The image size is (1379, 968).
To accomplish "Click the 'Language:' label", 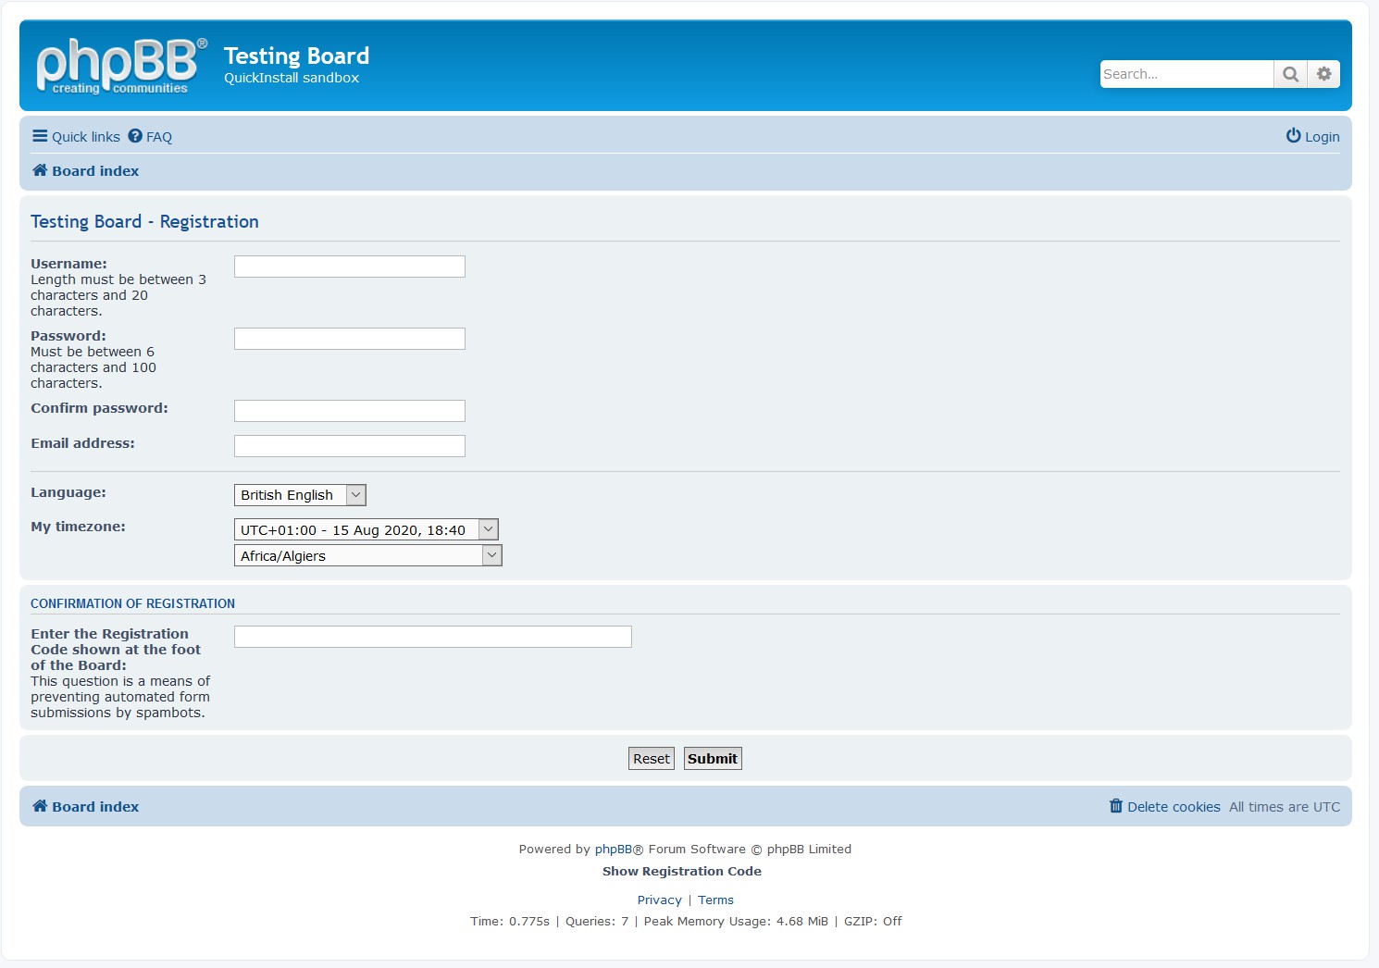I will (x=68, y=492).
